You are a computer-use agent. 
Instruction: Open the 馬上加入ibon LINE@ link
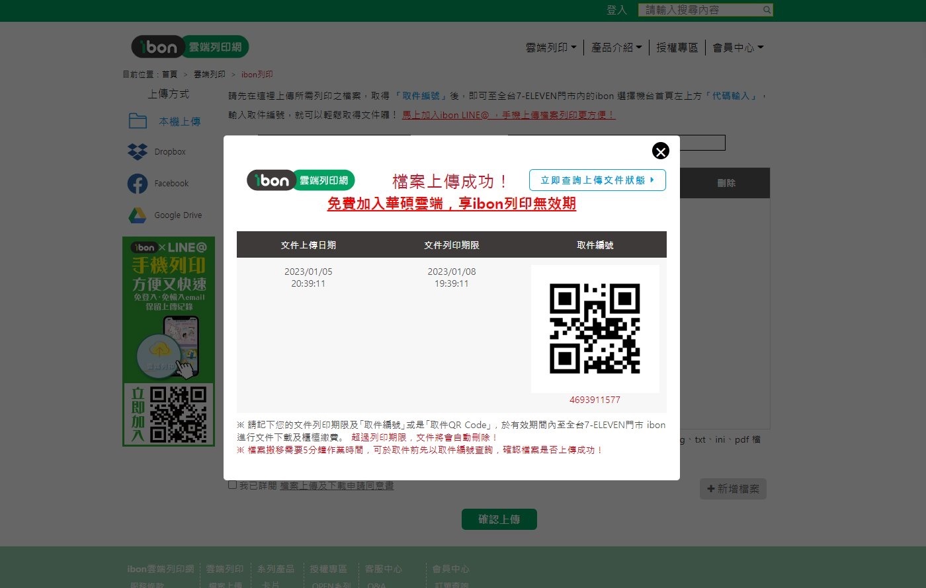(509, 115)
